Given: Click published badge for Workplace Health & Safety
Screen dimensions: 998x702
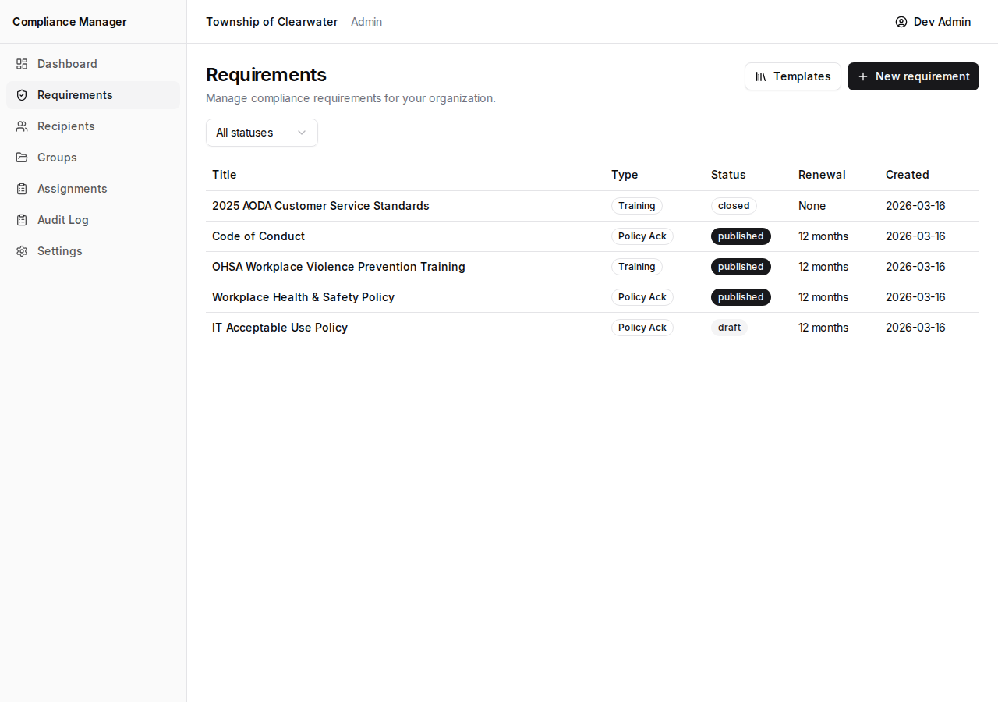Looking at the screenshot, I should pyautogui.click(x=741, y=297).
